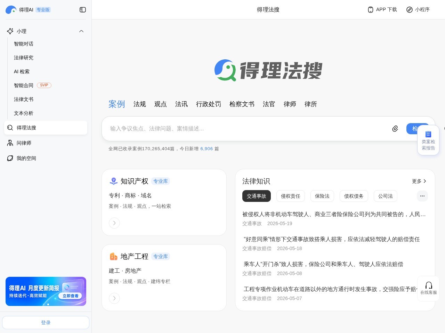Open 知识产权 card arrow button
The height and width of the screenshot is (333, 445).
click(114, 223)
